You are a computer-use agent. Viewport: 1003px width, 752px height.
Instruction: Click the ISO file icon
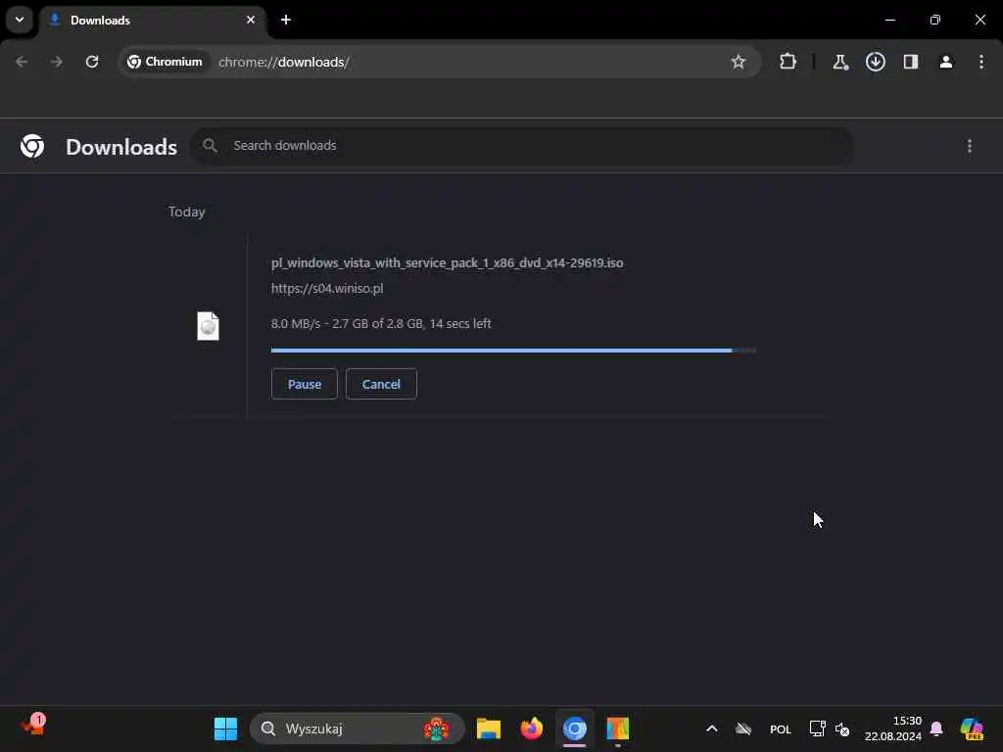[x=208, y=326]
